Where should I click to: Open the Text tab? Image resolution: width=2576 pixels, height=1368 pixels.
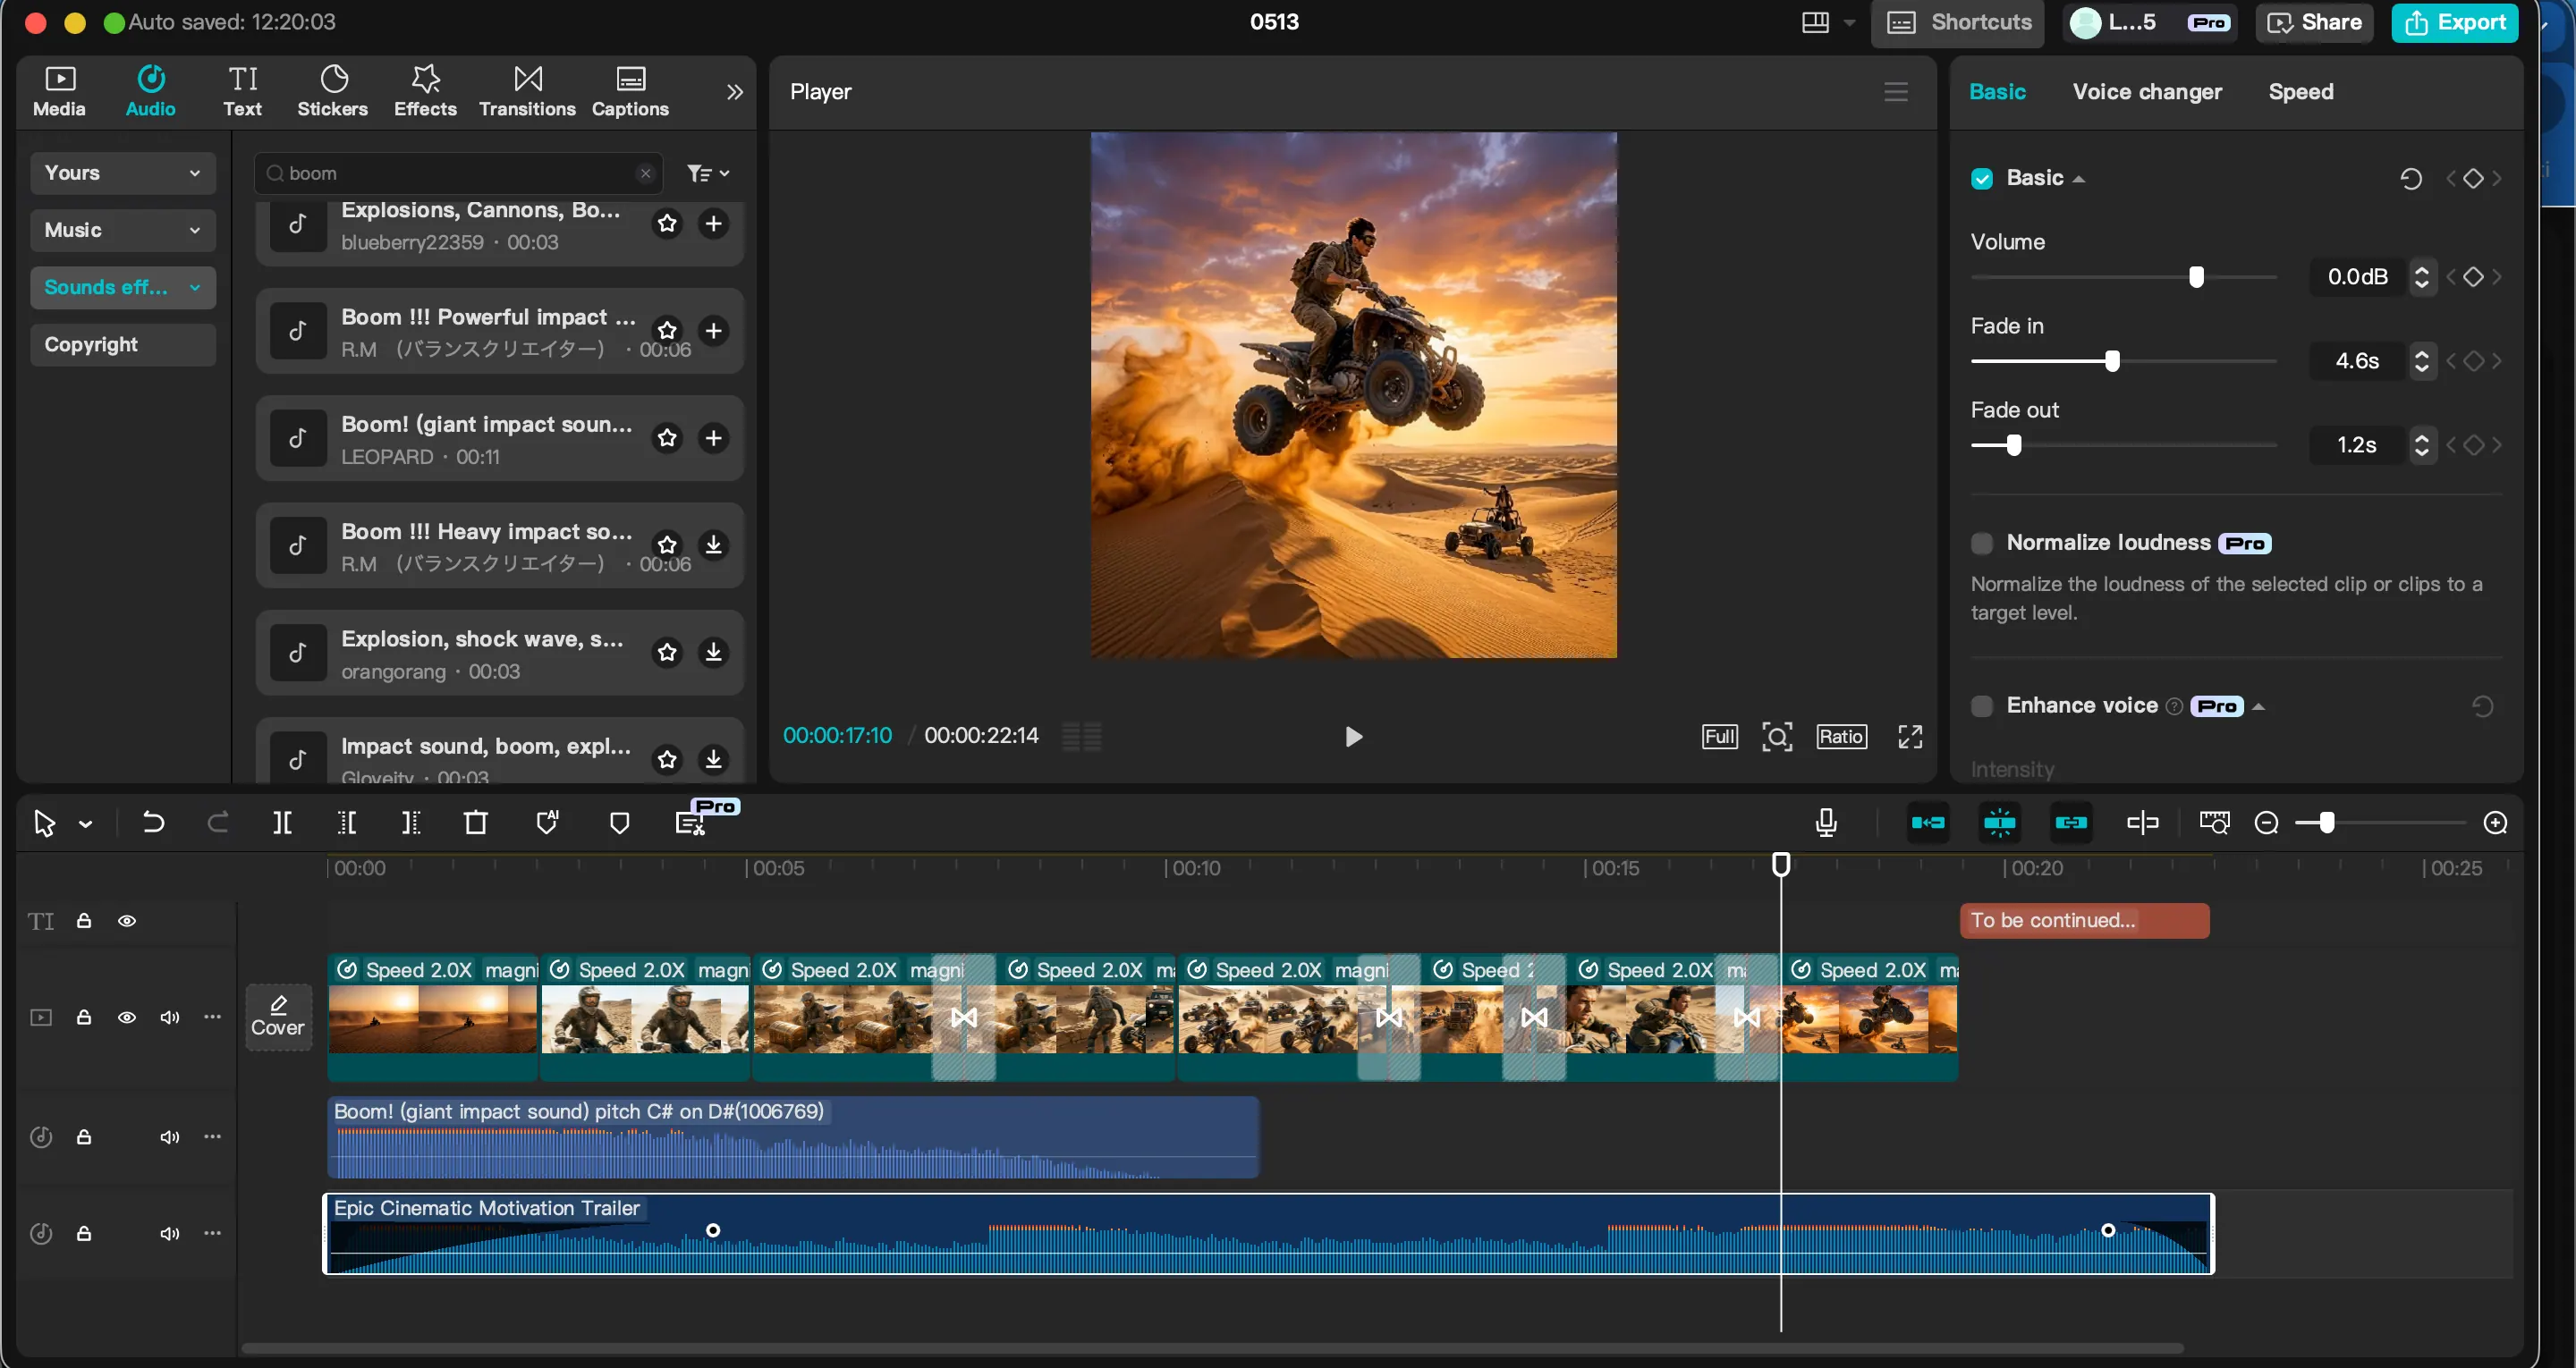242,92
